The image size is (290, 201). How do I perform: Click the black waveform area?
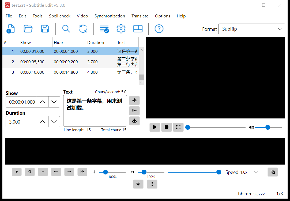point(145,151)
